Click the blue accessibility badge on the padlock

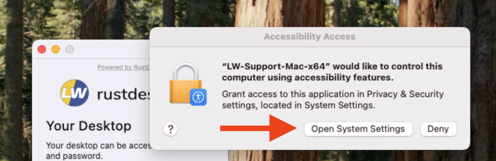coord(199,97)
